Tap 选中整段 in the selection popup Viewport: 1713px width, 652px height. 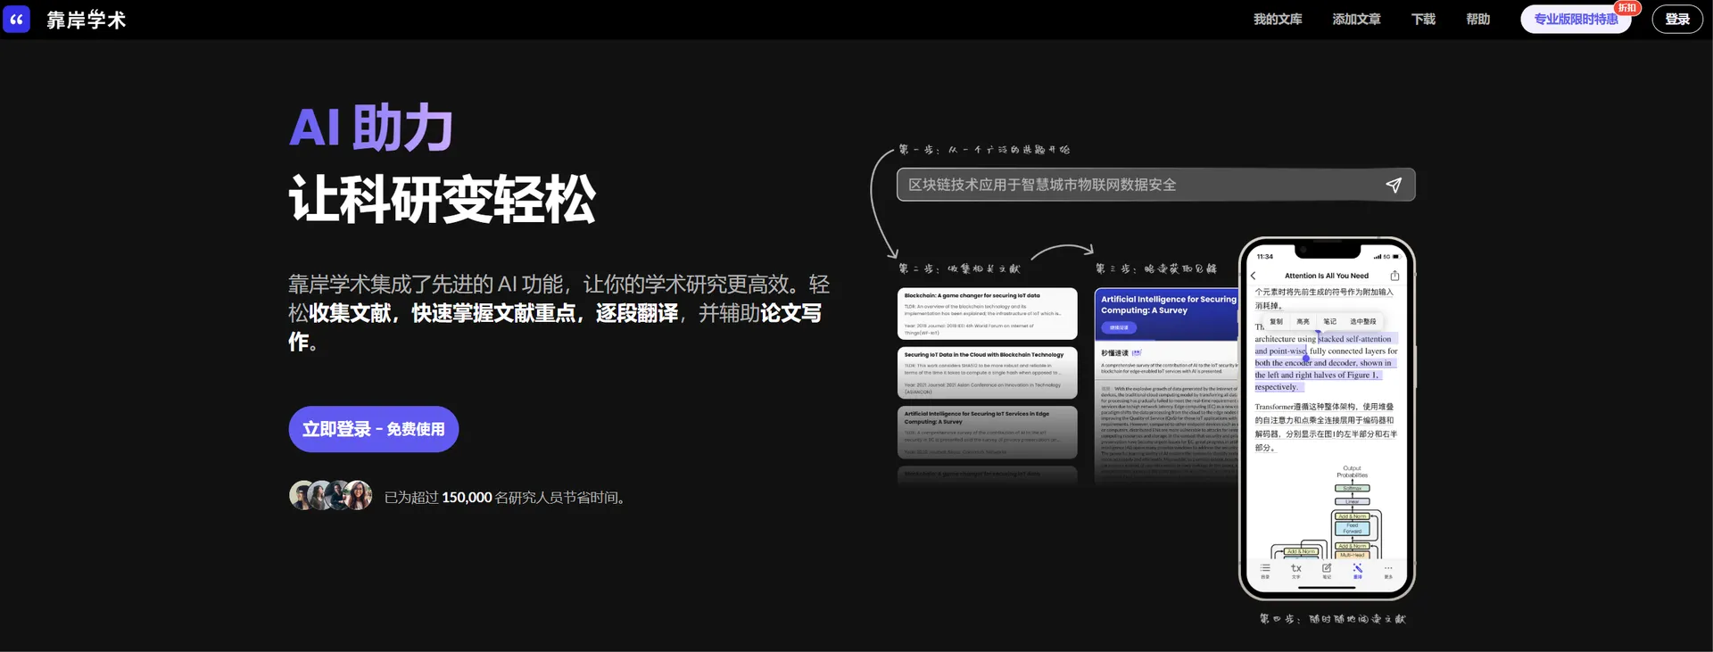pos(1362,321)
